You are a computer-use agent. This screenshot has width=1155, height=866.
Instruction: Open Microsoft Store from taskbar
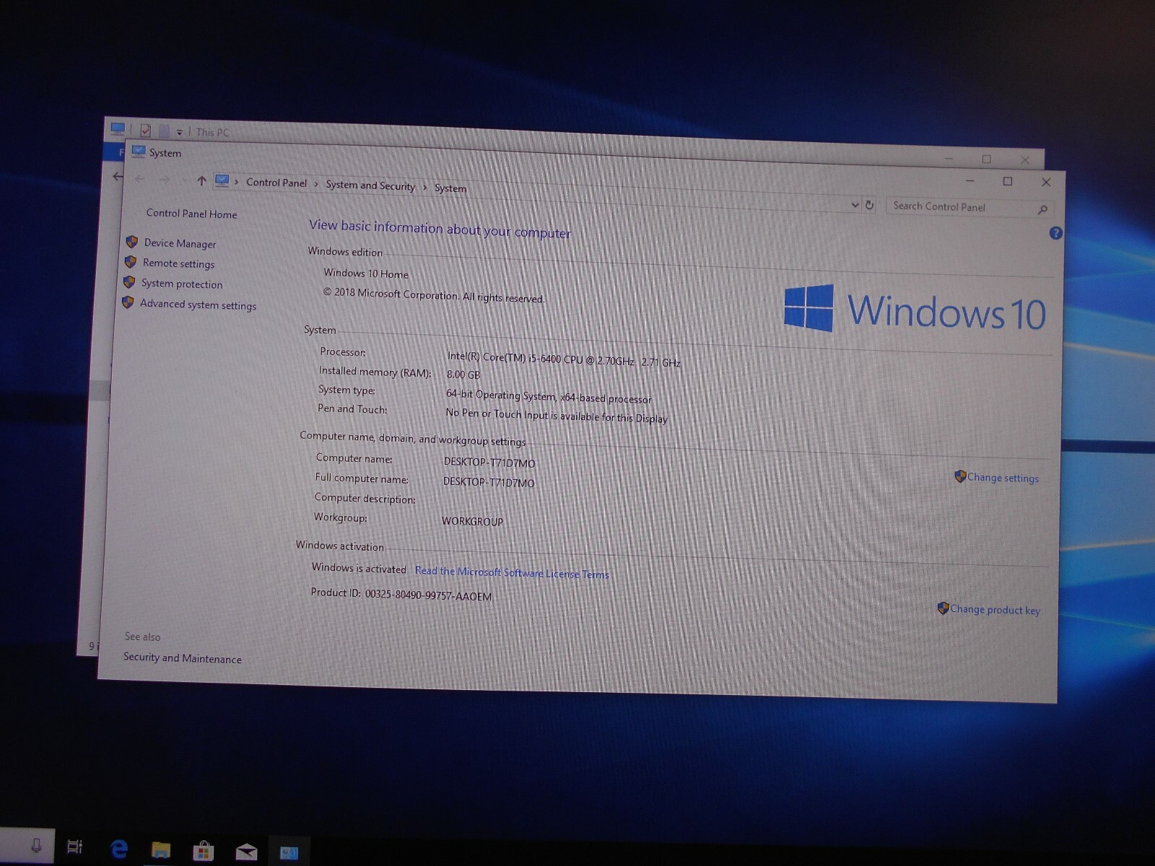[203, 851]
